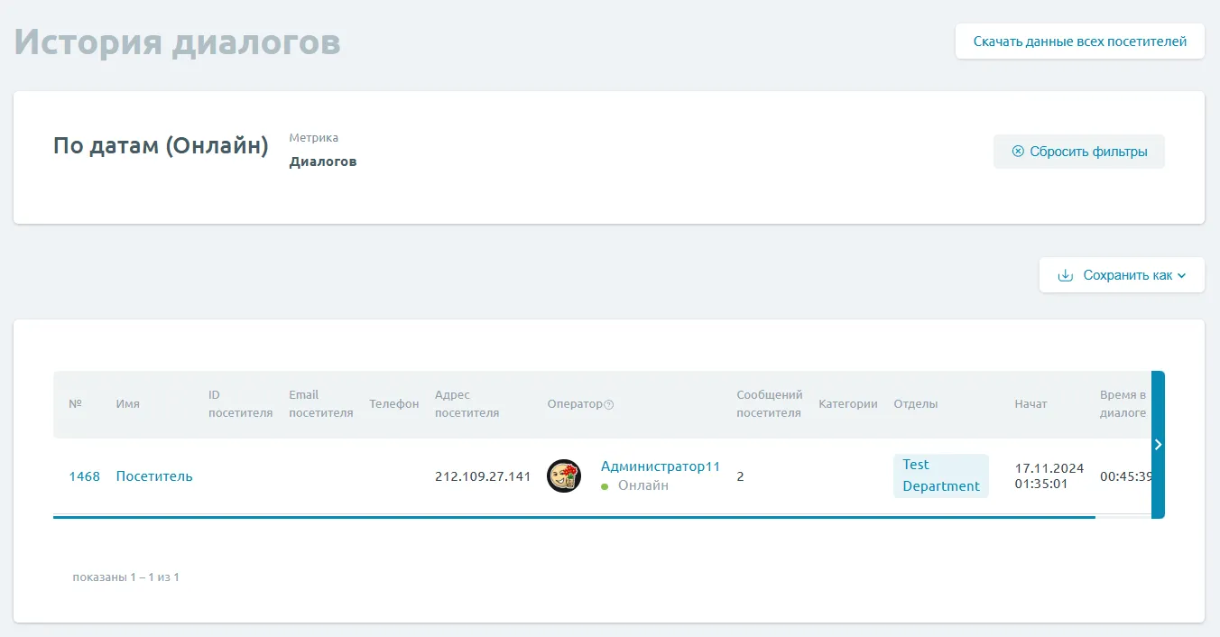Image resolution: width=1220 pixels, height=637 pixels.
Task: Click the Сообщений посетителя column header
Action: (769, 404)
